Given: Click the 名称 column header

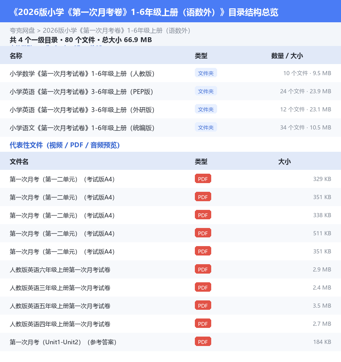Looking at the screenshot, I should [x=16, y=56].
